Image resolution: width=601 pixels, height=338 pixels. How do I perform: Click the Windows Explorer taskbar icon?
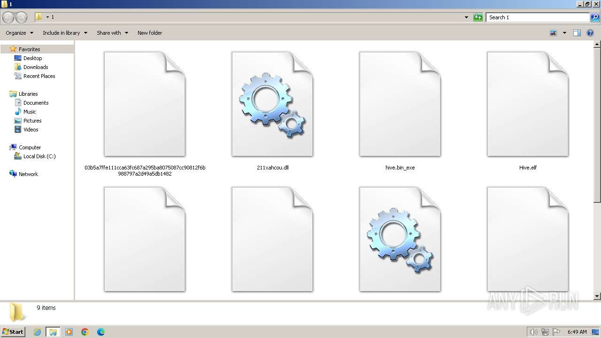tap(53, 332)
